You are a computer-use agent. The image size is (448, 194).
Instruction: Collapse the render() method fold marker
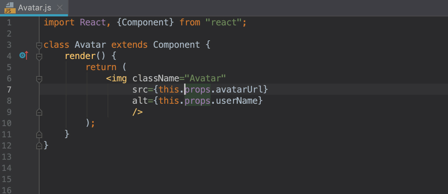pos(39,56)
